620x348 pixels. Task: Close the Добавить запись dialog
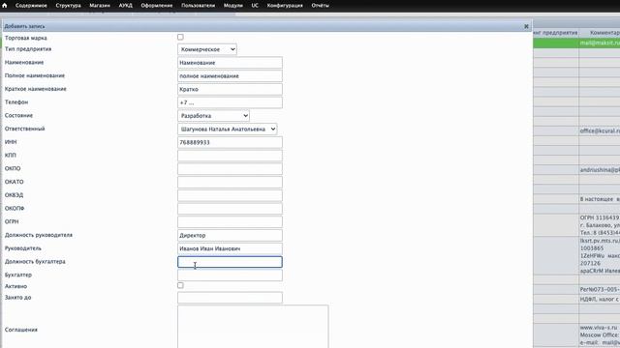526,26
